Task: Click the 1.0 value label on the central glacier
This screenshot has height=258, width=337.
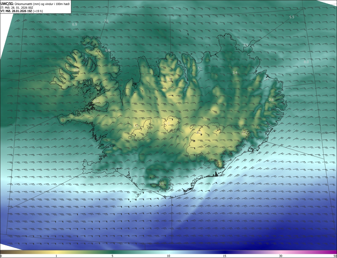Action: tap(167, 123)
